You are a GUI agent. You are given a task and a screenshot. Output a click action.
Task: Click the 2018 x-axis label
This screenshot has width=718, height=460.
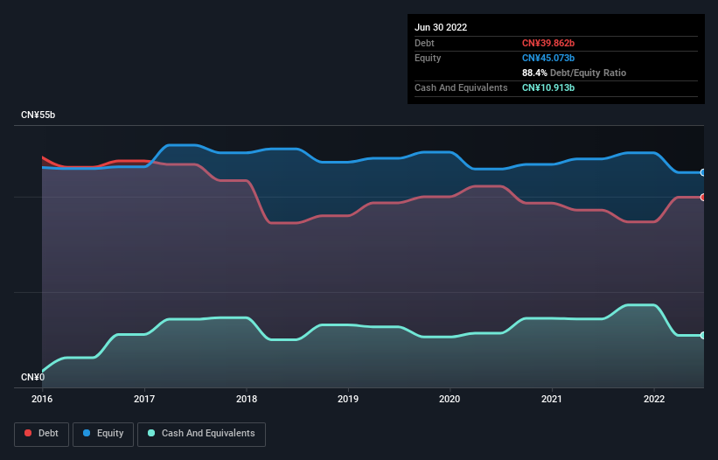247,399
